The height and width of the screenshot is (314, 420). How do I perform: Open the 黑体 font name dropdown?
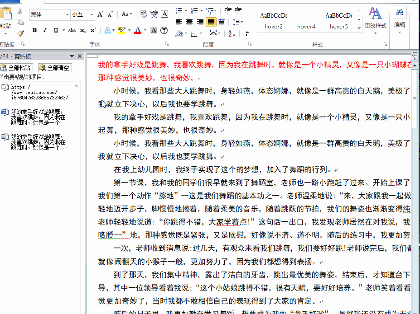tap(67, 14)
